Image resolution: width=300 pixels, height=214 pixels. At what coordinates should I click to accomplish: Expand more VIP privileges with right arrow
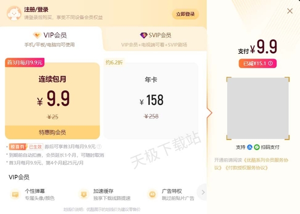pyautogui.click(x=202, y=192)
